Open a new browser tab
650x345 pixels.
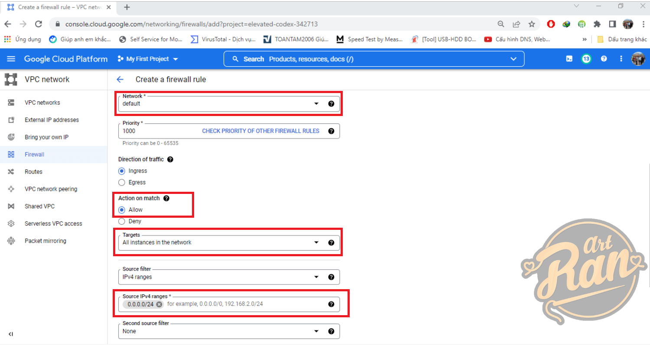pyautogui.click(x=127, y=7)
